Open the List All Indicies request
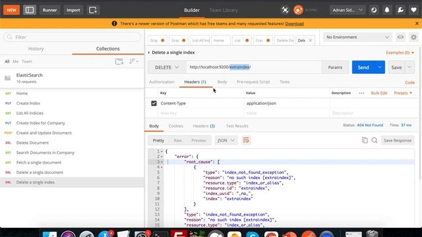Viewport: 422px width, 237px height. pos(72,113)
